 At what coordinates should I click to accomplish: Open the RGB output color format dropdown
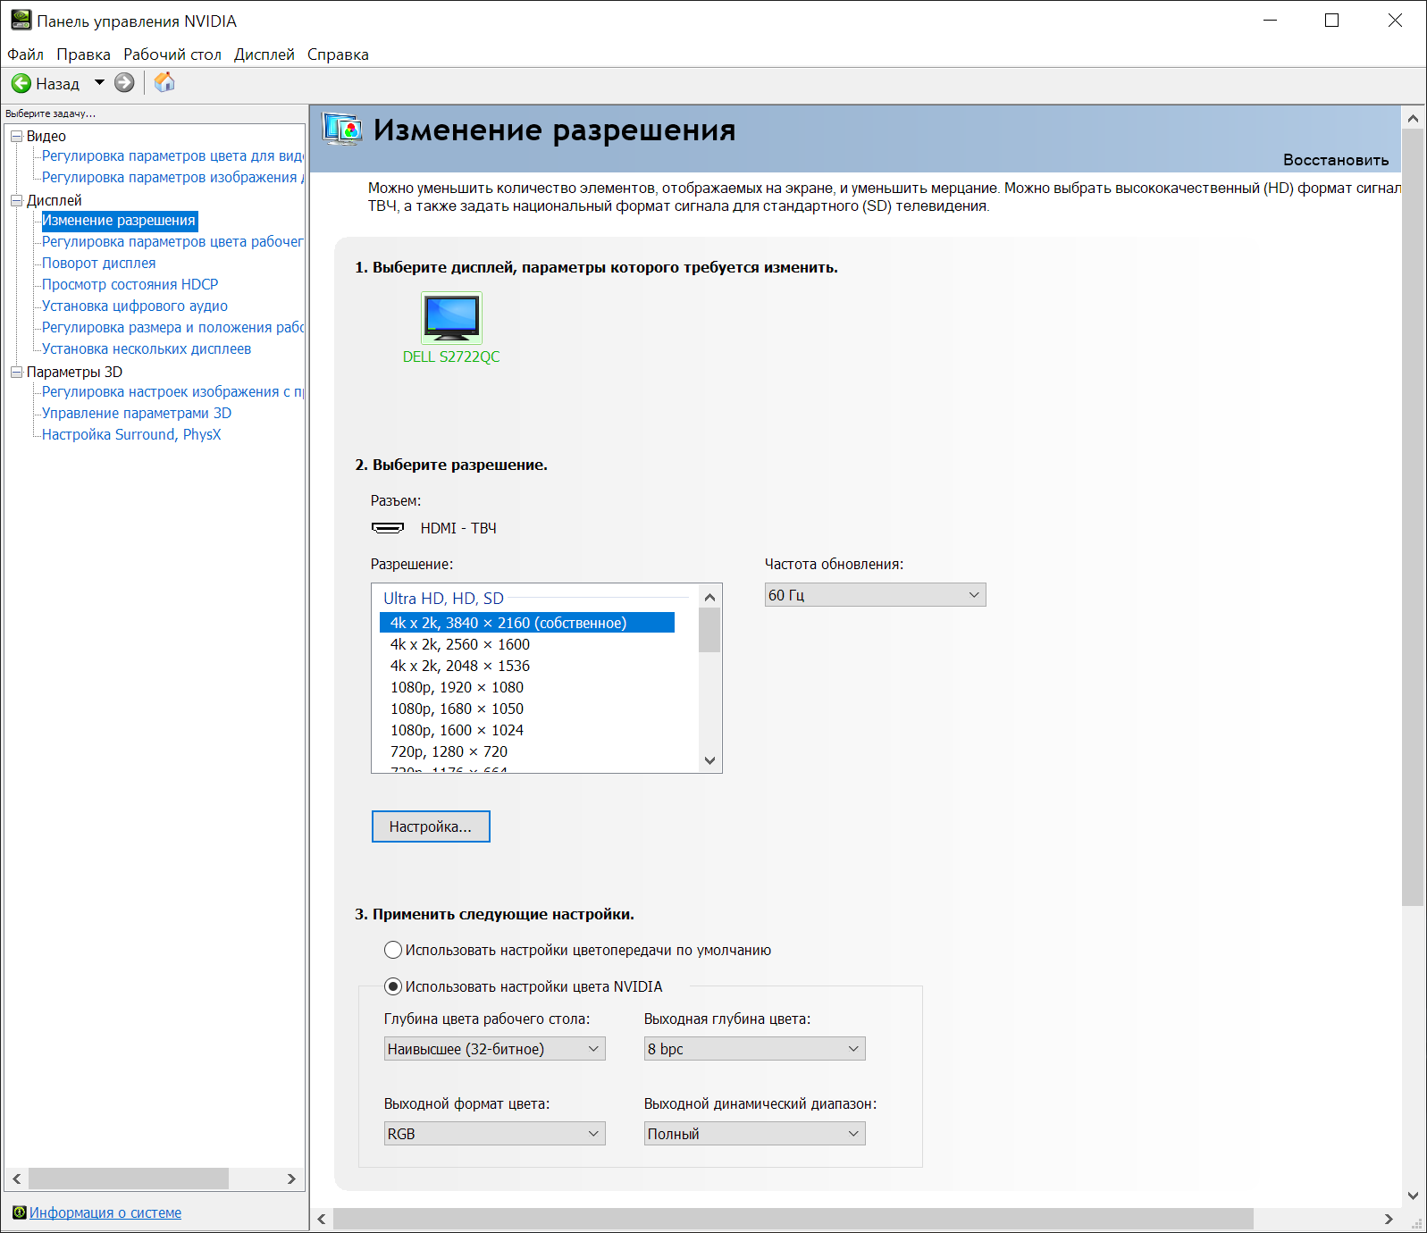point(494,1134)
